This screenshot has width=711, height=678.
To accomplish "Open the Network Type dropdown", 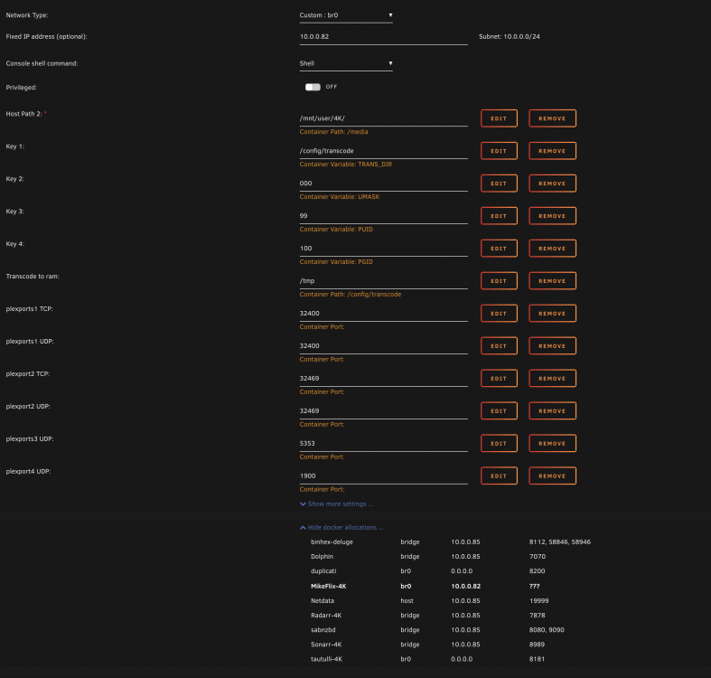I will (345, 15).
